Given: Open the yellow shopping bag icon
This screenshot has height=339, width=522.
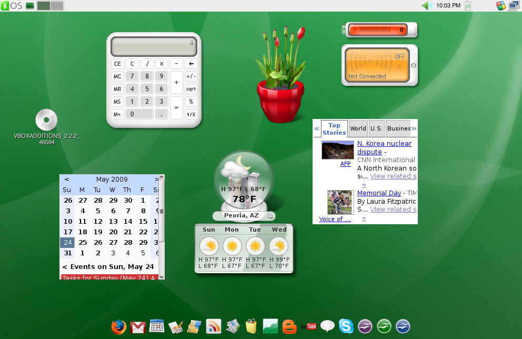Looking at the screenshot, I should (x=250, y=327).
